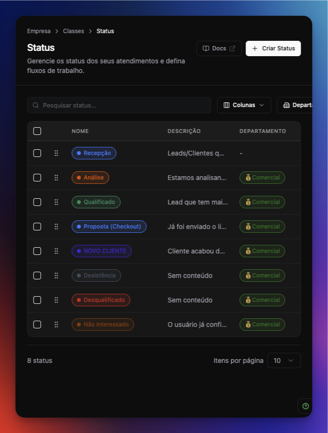Viewport: 328px width, 433px height.
Task: Click the drag handle for Não Interessado row
Action: [56, 325]
